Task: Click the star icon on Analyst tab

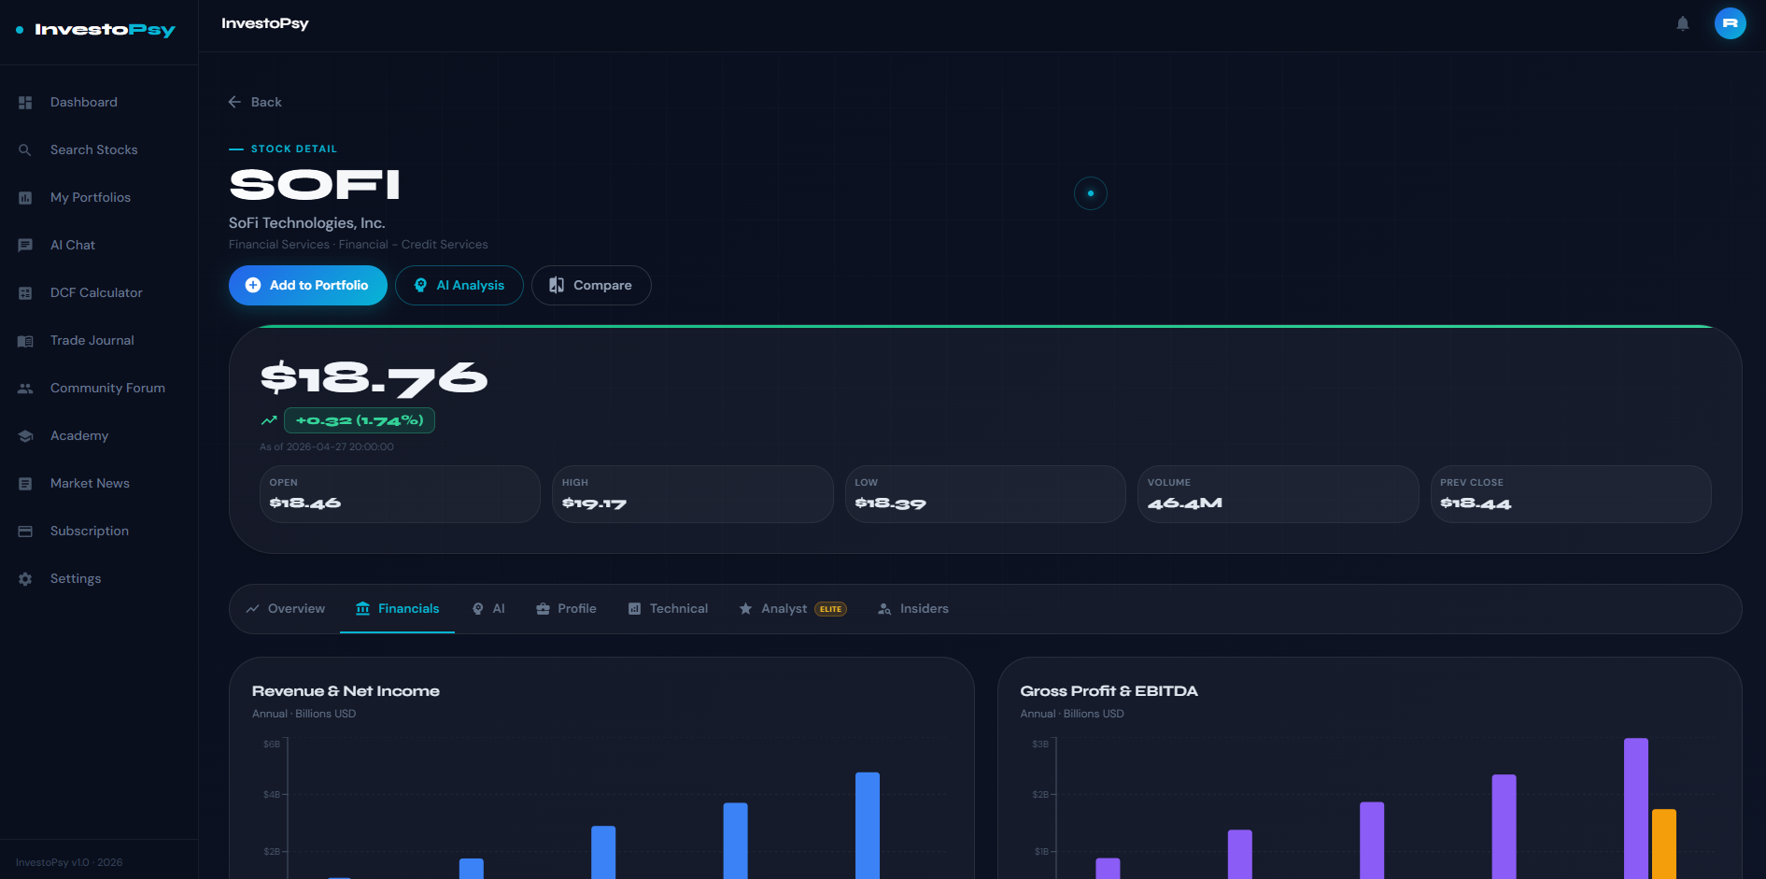Action: pos(745,609)
